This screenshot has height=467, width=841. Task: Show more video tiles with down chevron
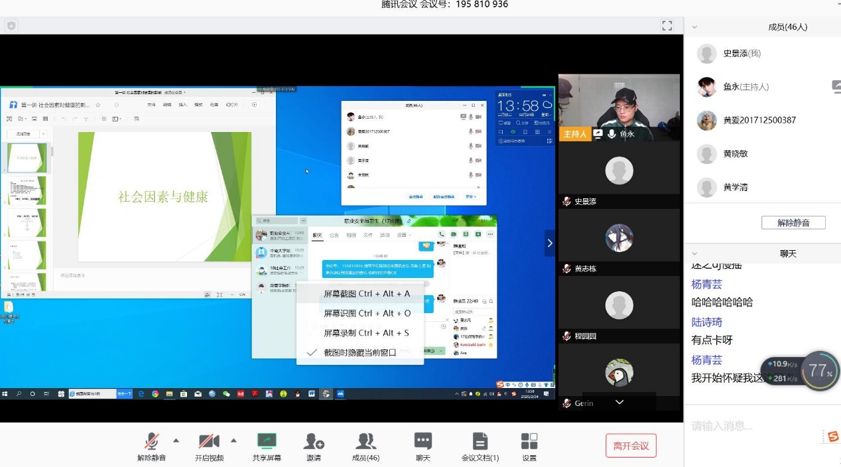(x=619, y=403)
